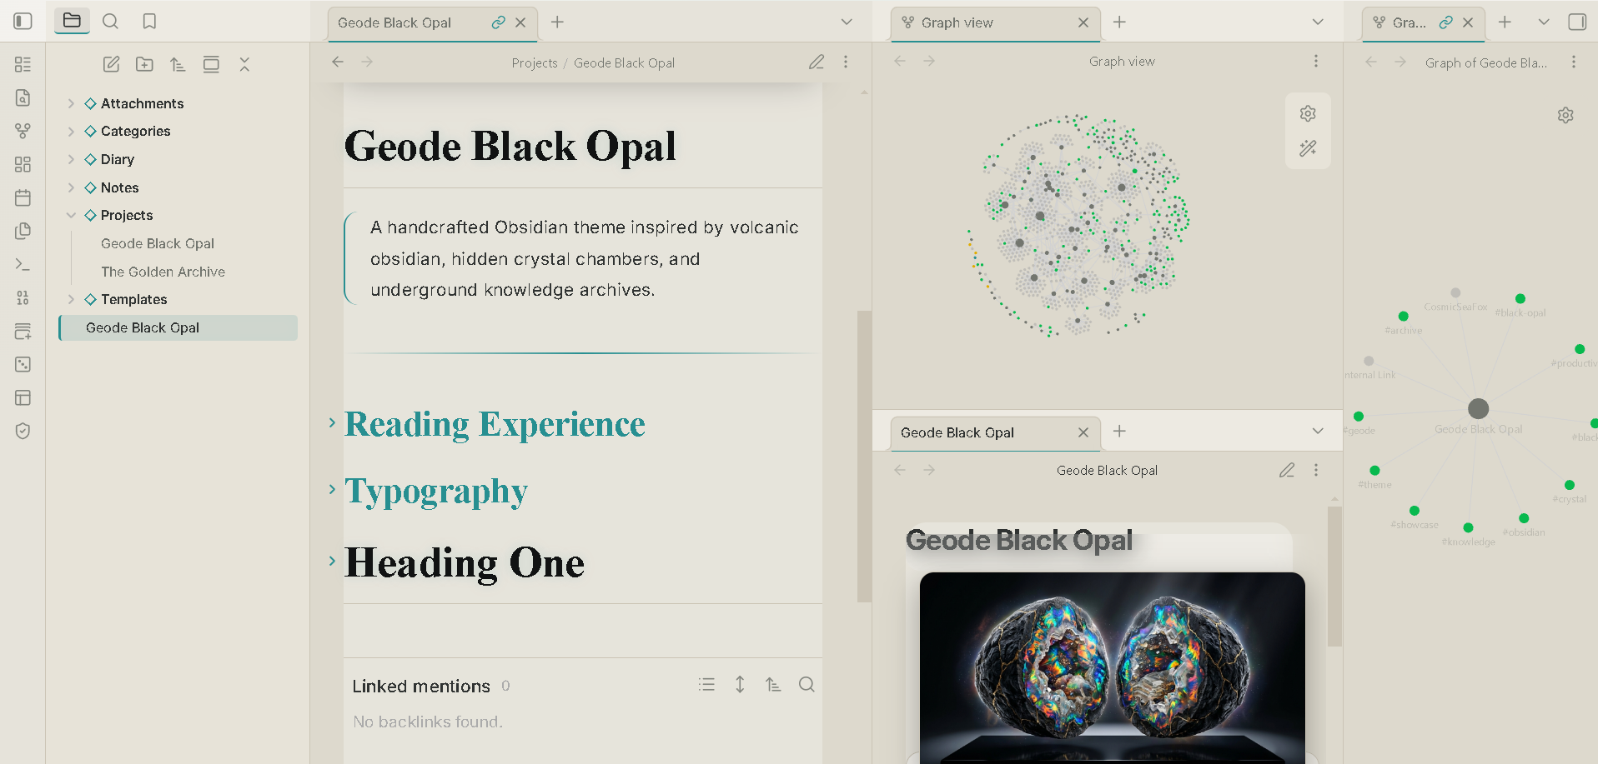Image resolution: width=1598 pixels, height=764 pixels.
Task: Click the shield check ribbon icon
Action: [23, 431]
